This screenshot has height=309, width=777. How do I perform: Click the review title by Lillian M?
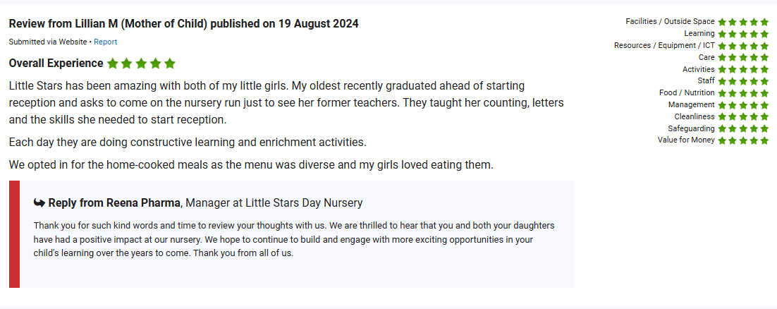[x=183, y=24]
